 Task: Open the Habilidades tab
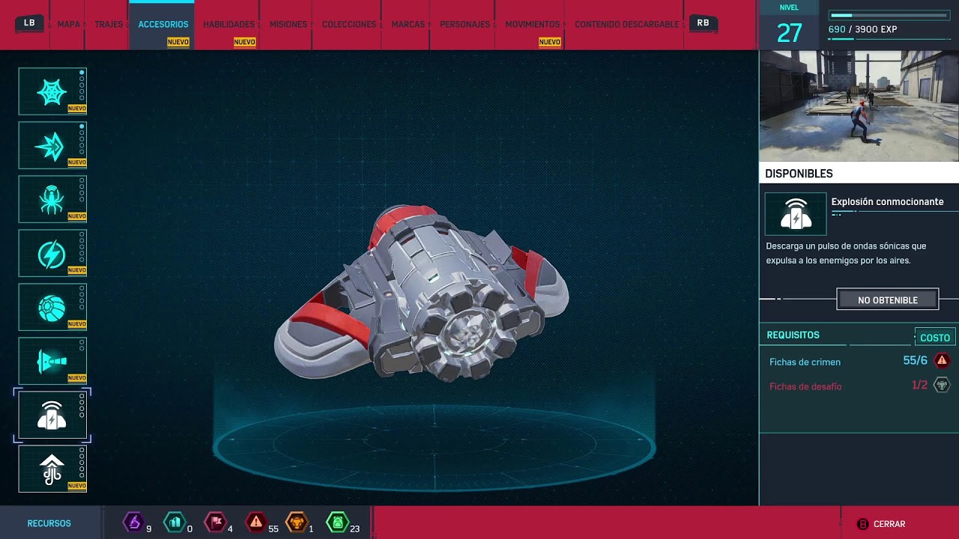coord(229,25)
